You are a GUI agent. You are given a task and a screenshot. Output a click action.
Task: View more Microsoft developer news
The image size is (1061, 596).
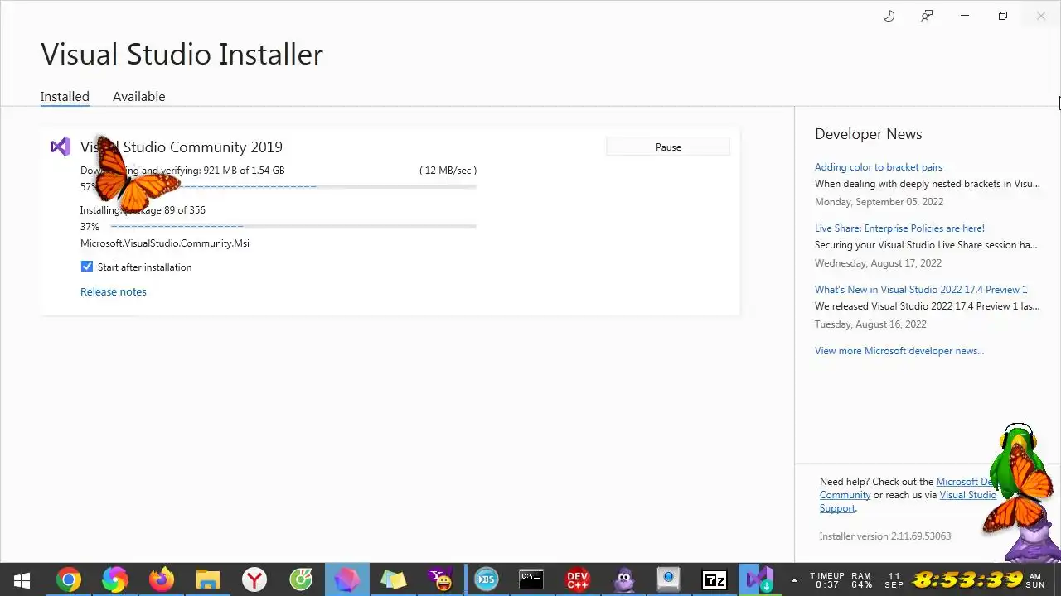pyautogui.click(x=899, y=351)
